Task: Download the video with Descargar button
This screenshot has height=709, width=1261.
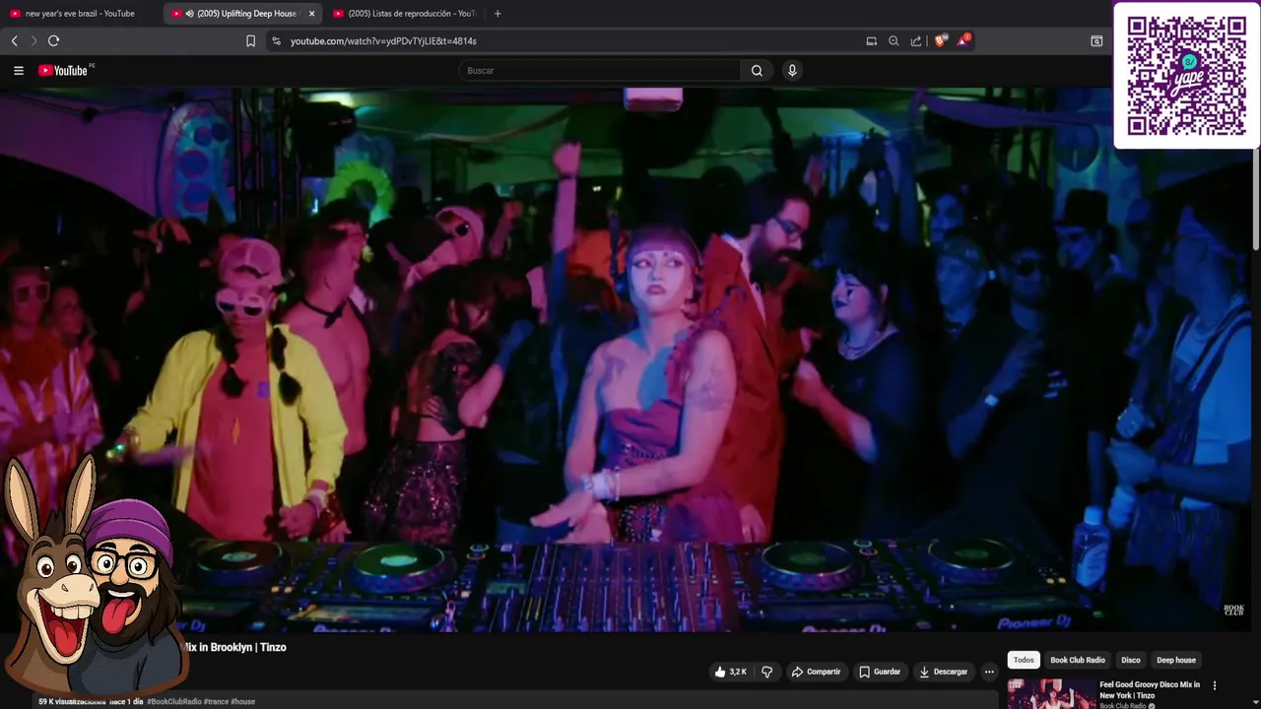Action: tap(944, 672)
